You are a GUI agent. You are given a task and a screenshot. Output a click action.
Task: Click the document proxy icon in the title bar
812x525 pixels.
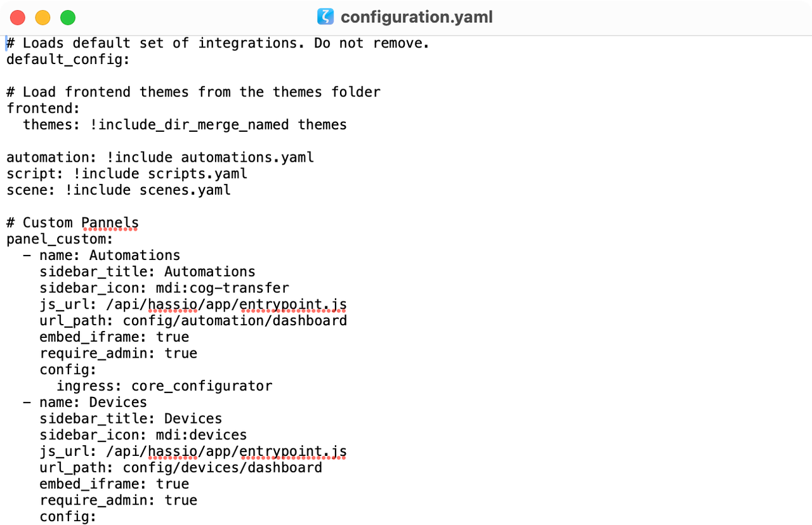325,17
